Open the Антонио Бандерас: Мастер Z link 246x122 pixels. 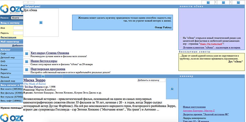coord(199,111)
